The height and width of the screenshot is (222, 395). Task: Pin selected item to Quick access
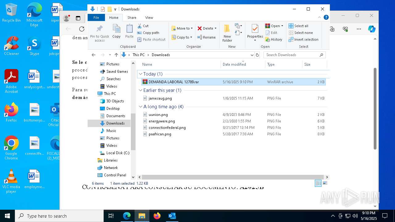(x=99, y=33)
